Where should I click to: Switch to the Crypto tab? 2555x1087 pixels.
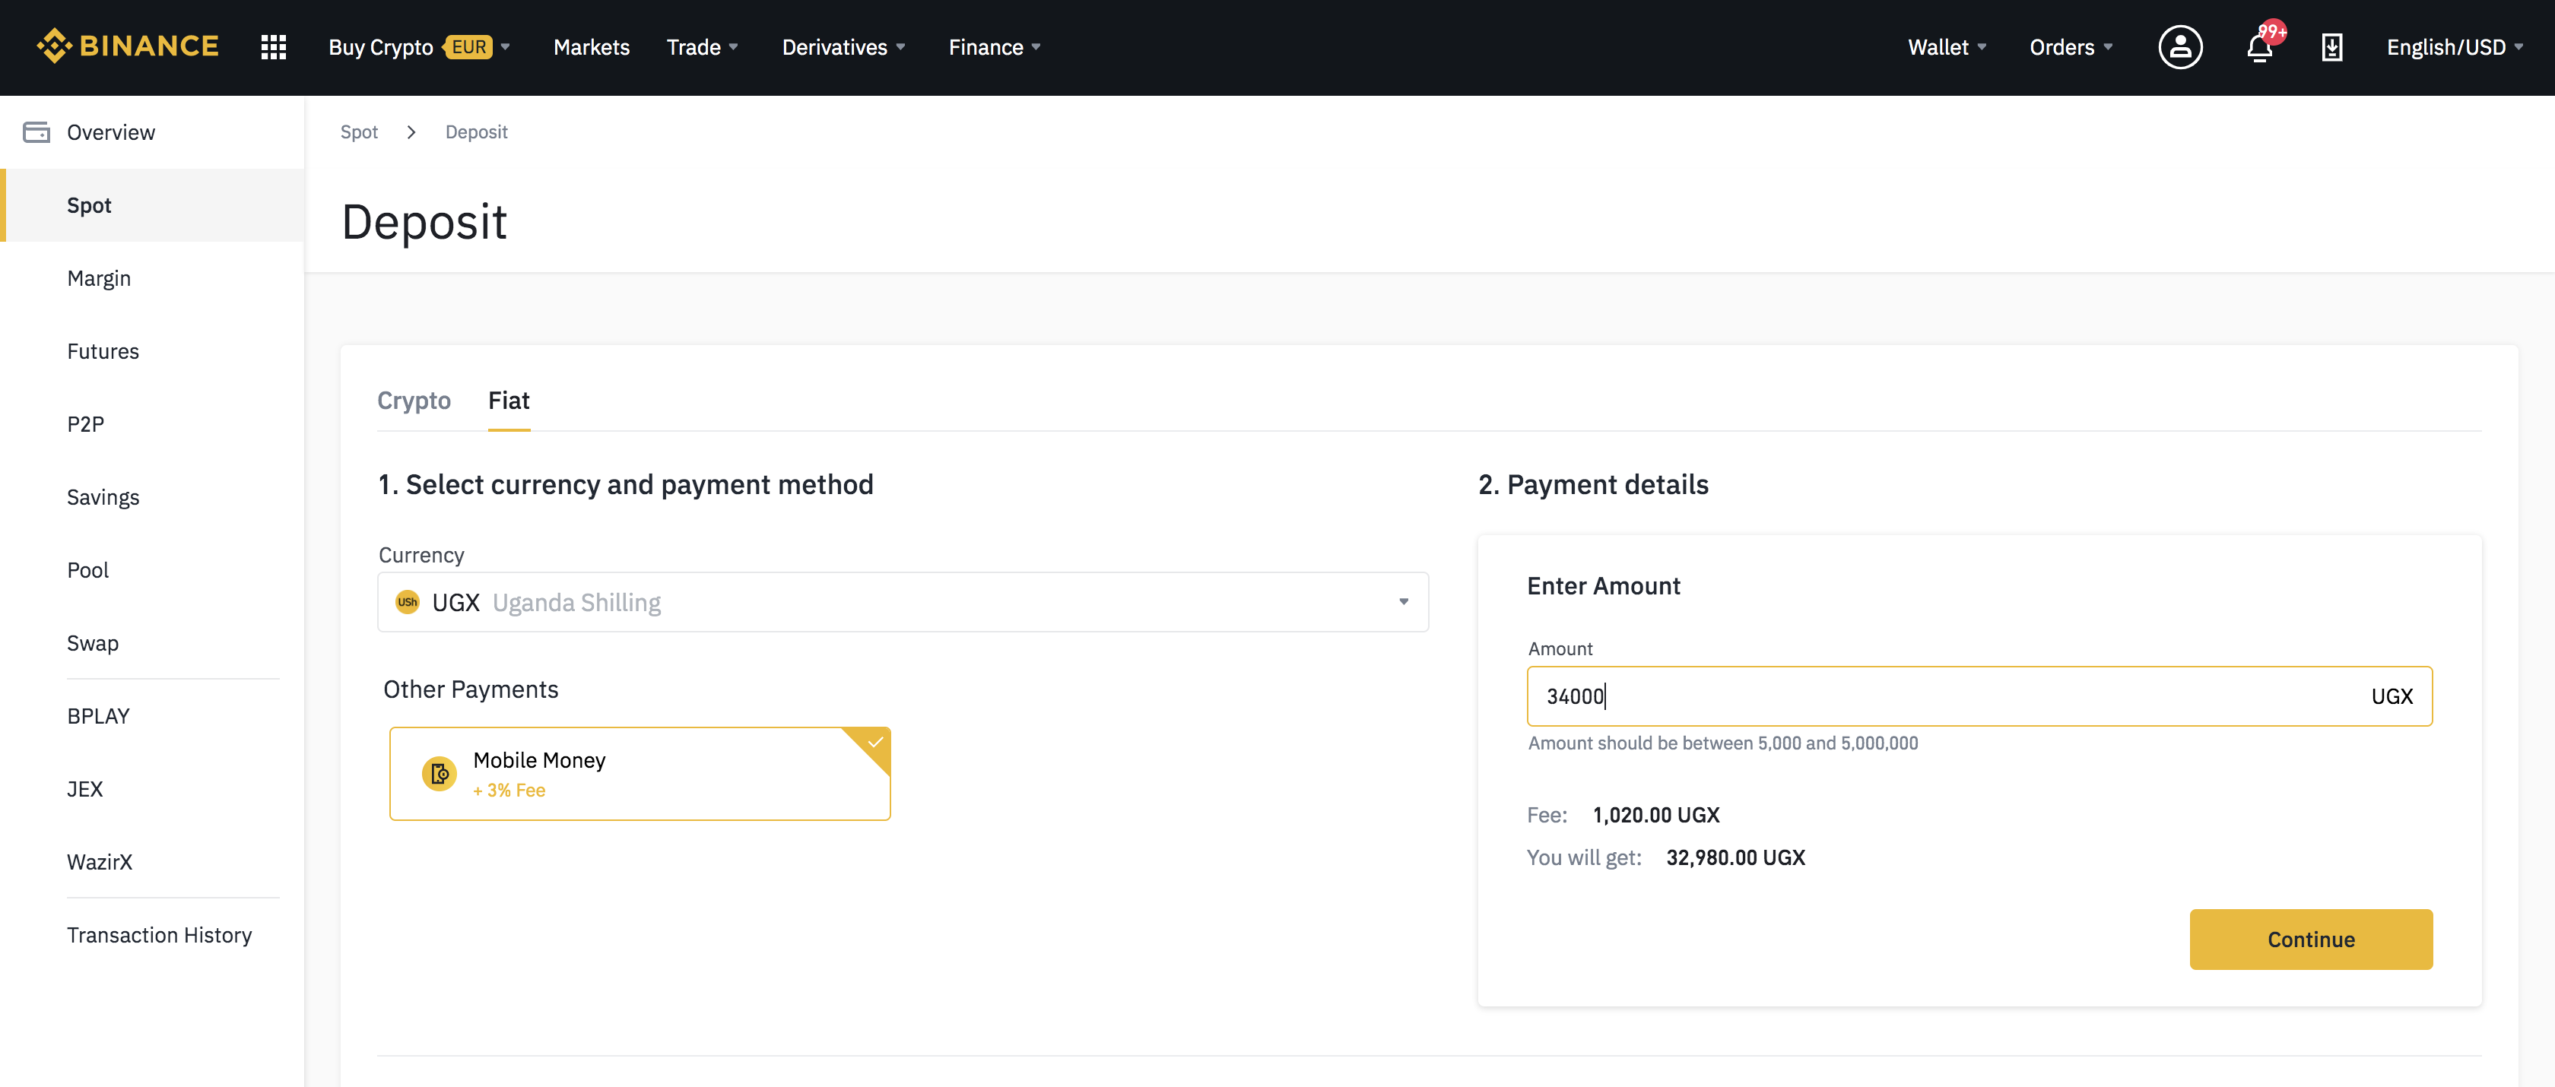tap(414, 400)
